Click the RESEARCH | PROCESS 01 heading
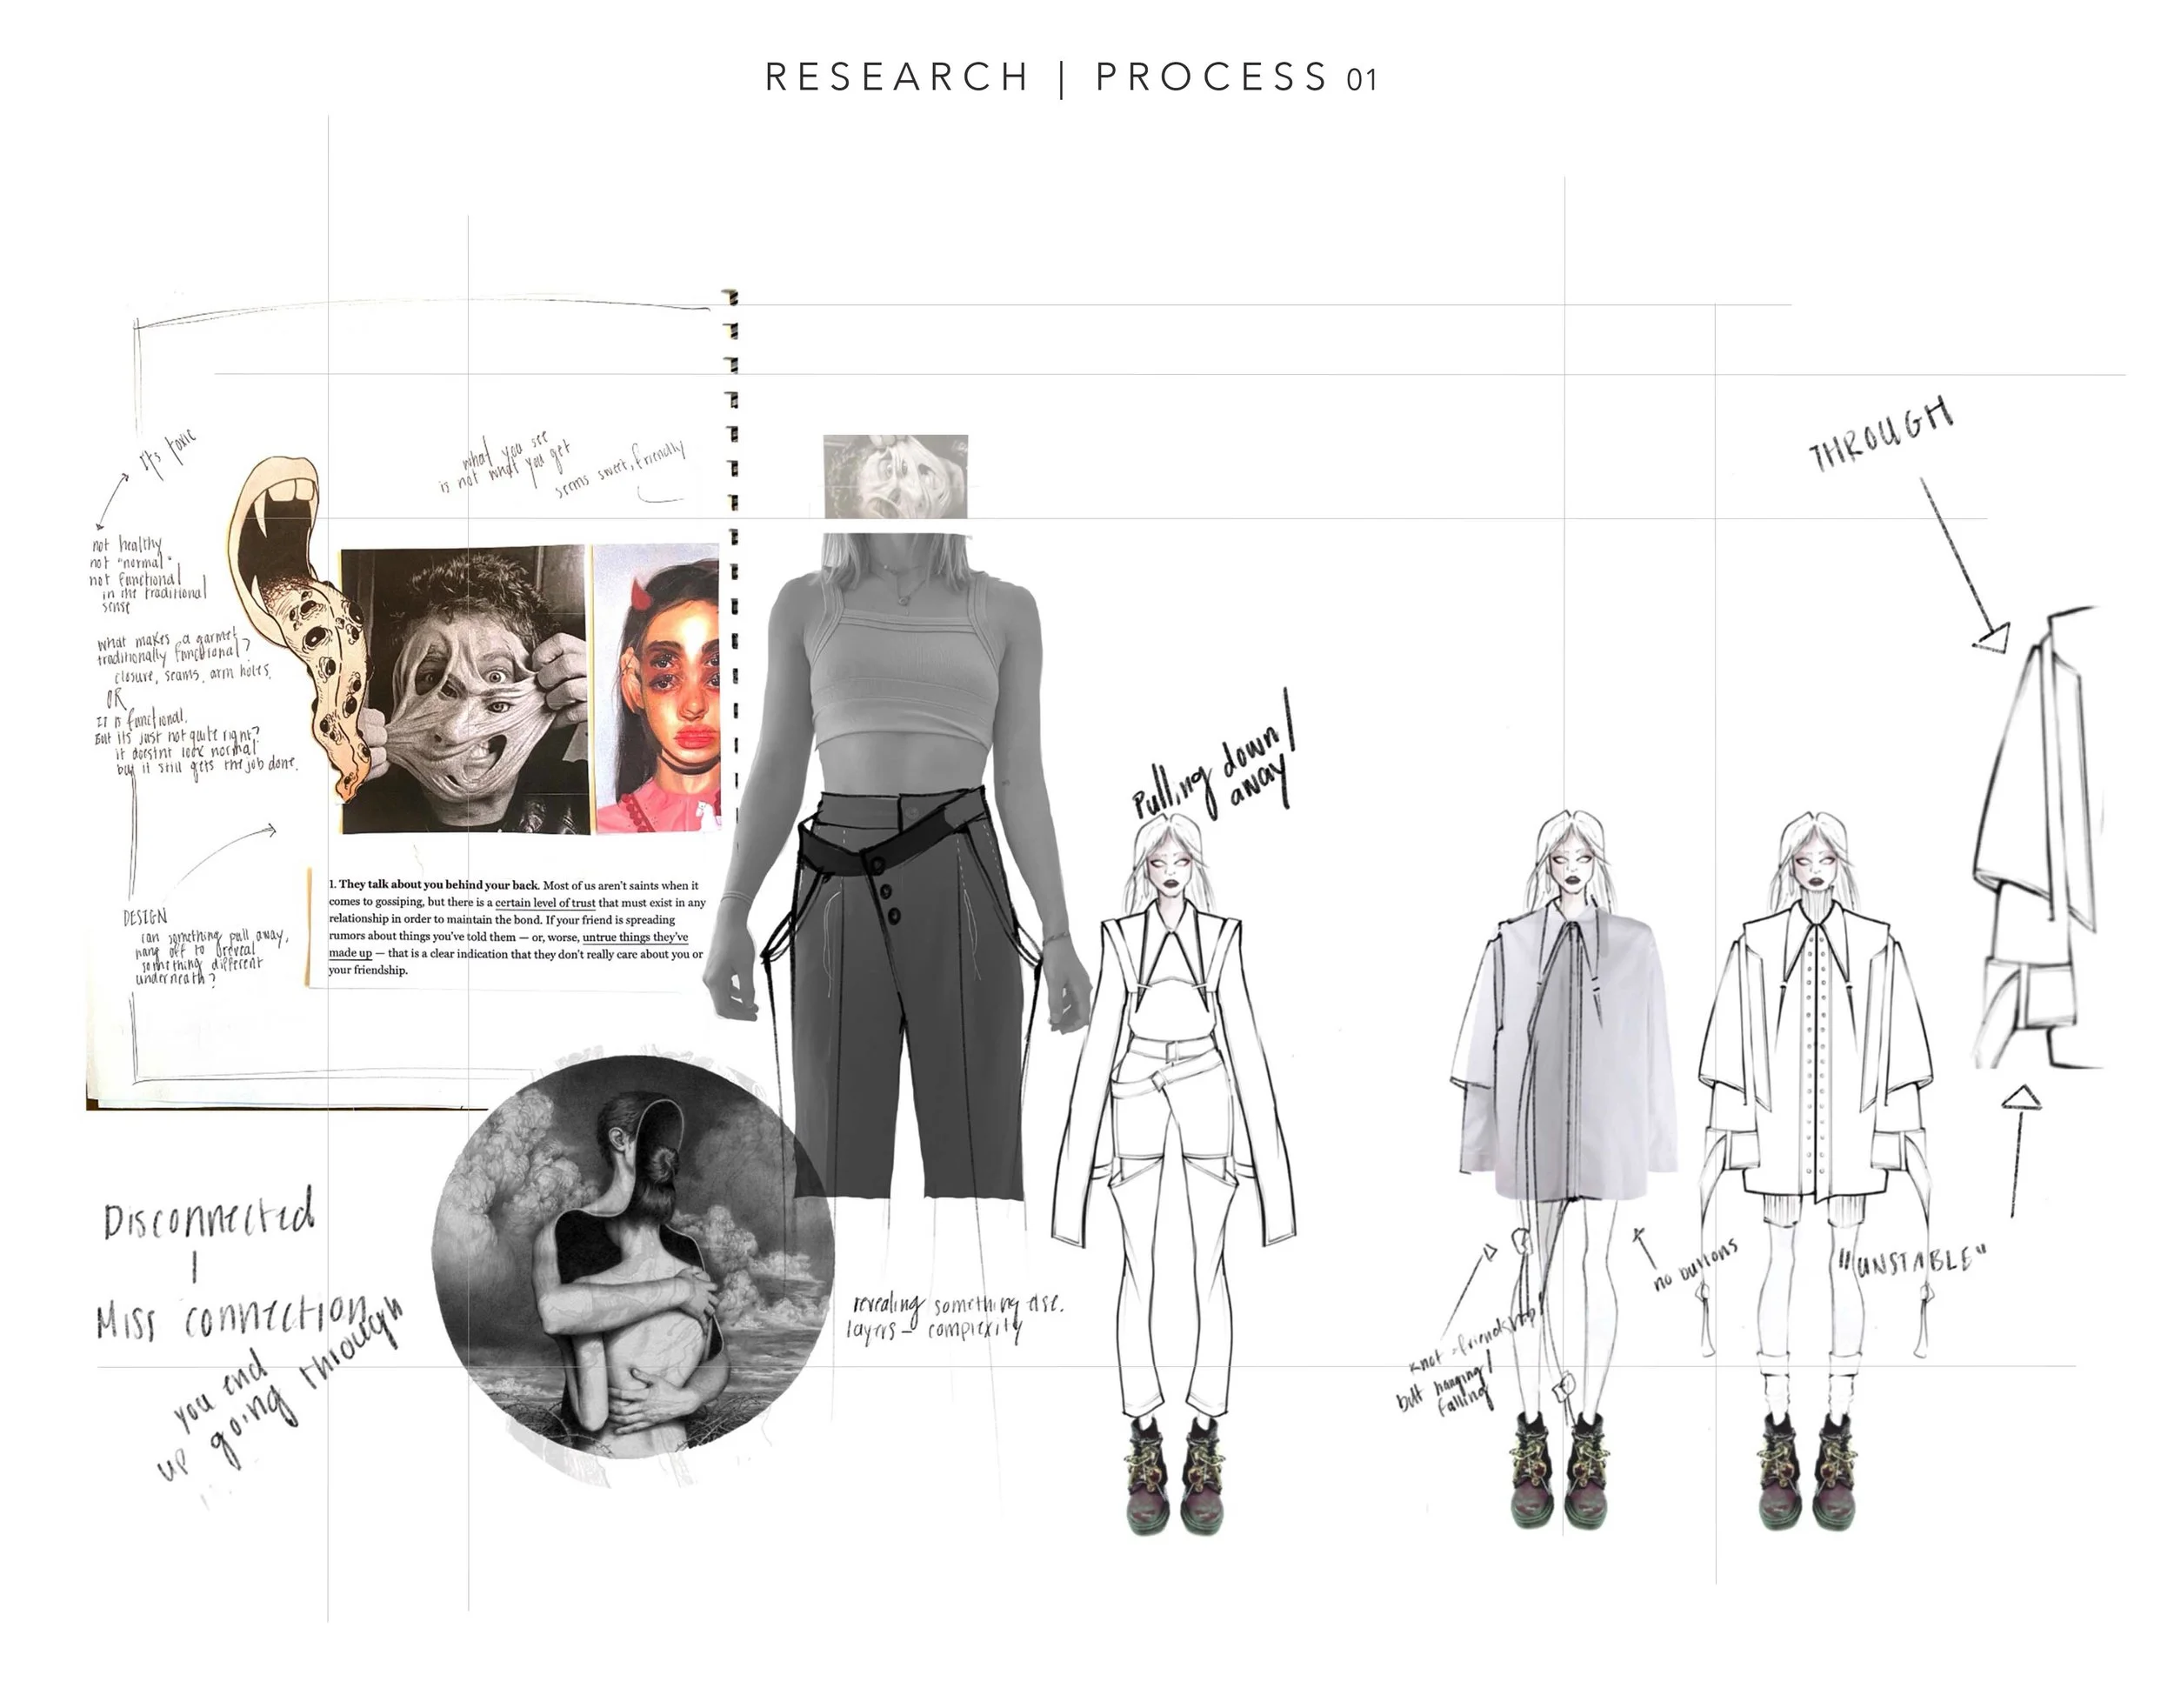2174x1708 pixels. click(x=1071, y=78)
